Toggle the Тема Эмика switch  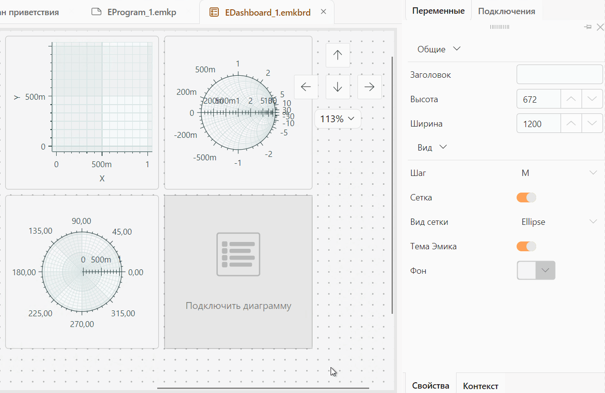526,246
